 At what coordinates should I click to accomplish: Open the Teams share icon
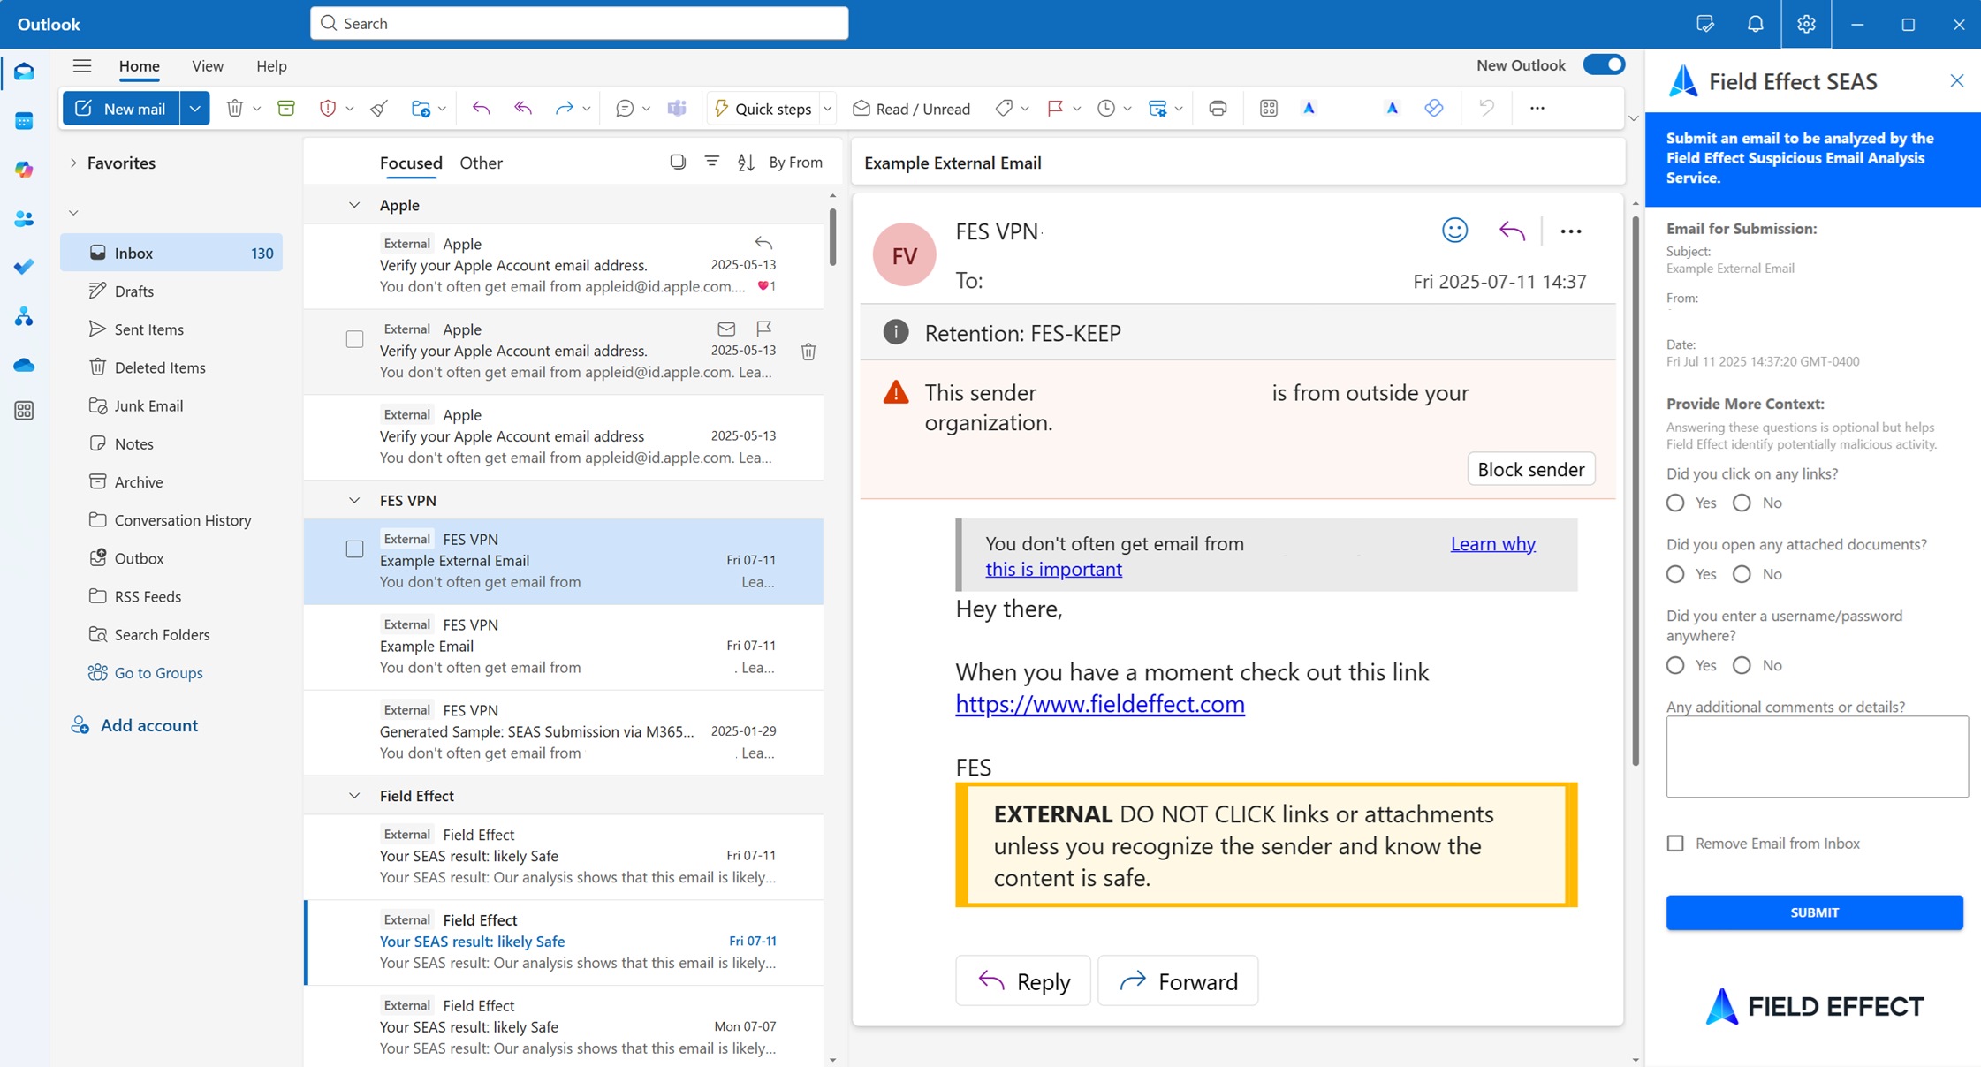[677, 108]
